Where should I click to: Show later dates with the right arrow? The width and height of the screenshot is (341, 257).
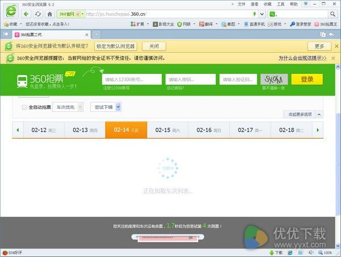pos(318,130)
